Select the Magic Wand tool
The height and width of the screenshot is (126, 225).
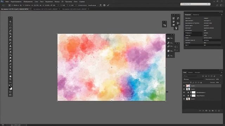point(10,31)
